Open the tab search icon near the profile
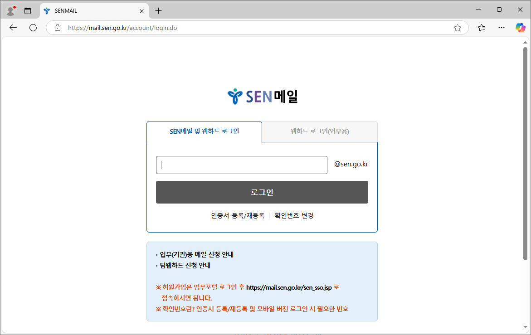 (28, 10)
